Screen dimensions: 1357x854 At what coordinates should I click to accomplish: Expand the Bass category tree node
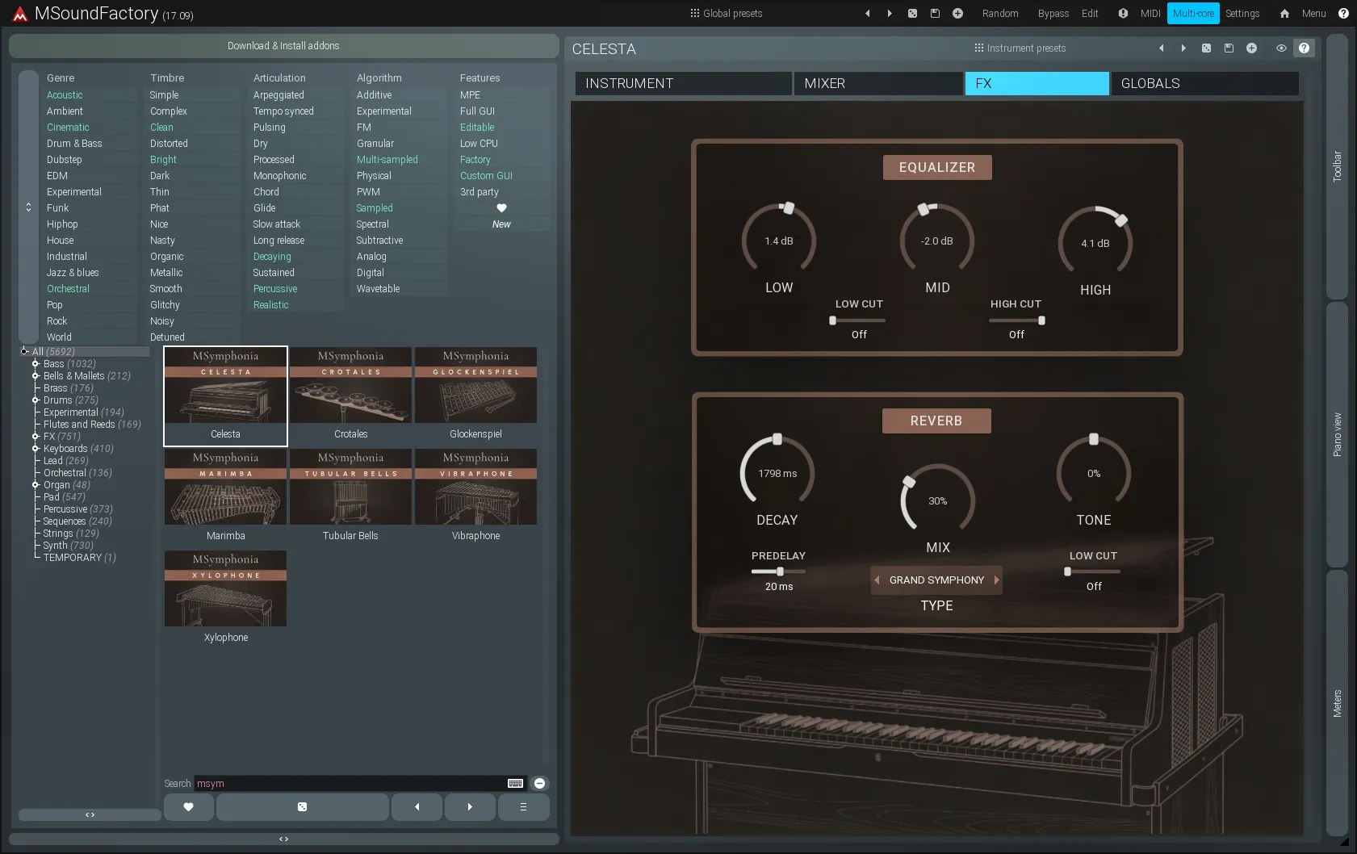[x=36, y=364]
